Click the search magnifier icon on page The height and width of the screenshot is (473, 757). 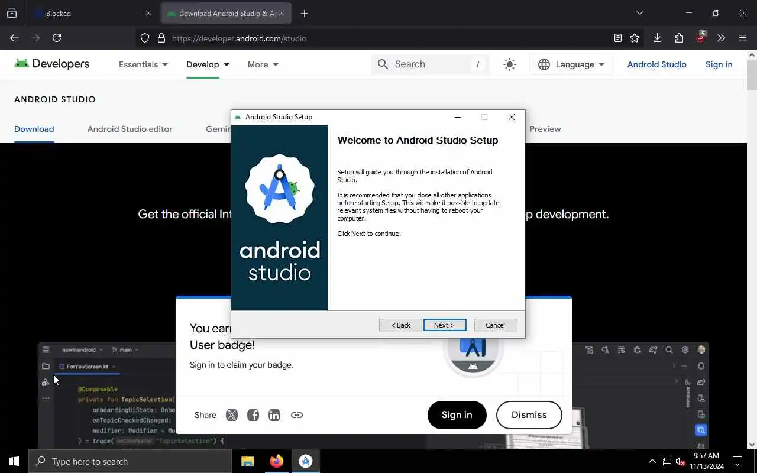[383, 64]
